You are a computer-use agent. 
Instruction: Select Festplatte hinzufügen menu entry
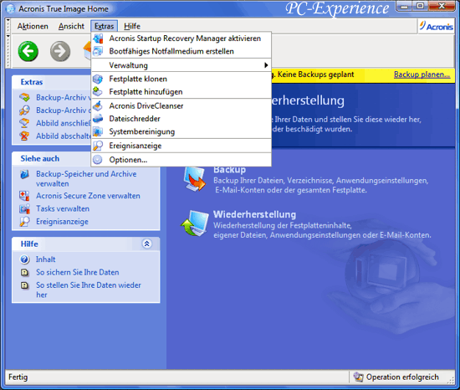(181, 92)
